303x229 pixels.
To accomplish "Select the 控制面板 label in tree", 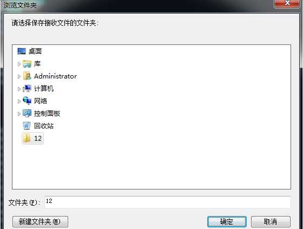I will click(47, 114).
